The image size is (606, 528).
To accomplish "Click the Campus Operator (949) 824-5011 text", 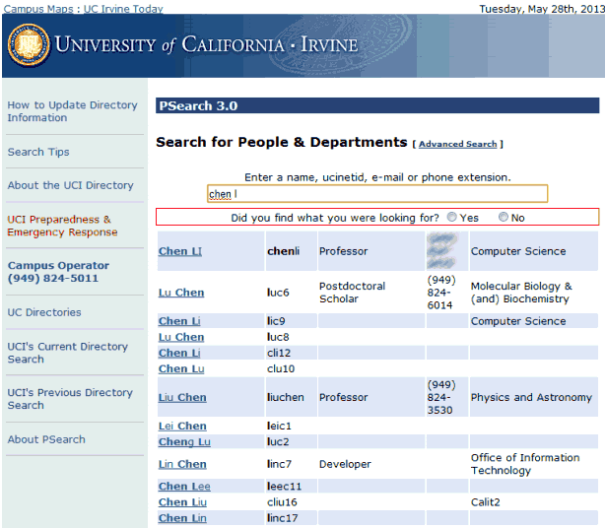I will (x=58, y=272).
